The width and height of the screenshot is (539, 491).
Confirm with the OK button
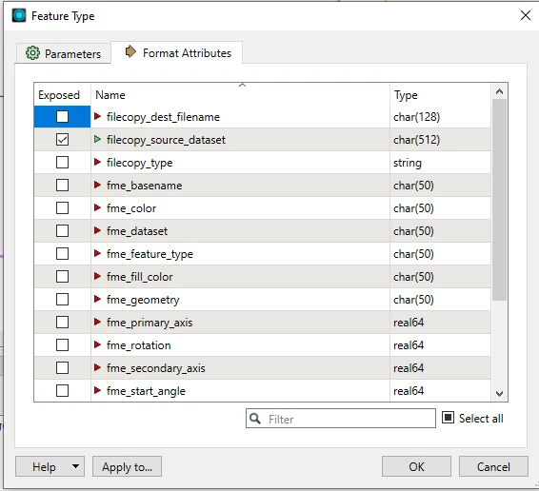click(x=416, y=466)
